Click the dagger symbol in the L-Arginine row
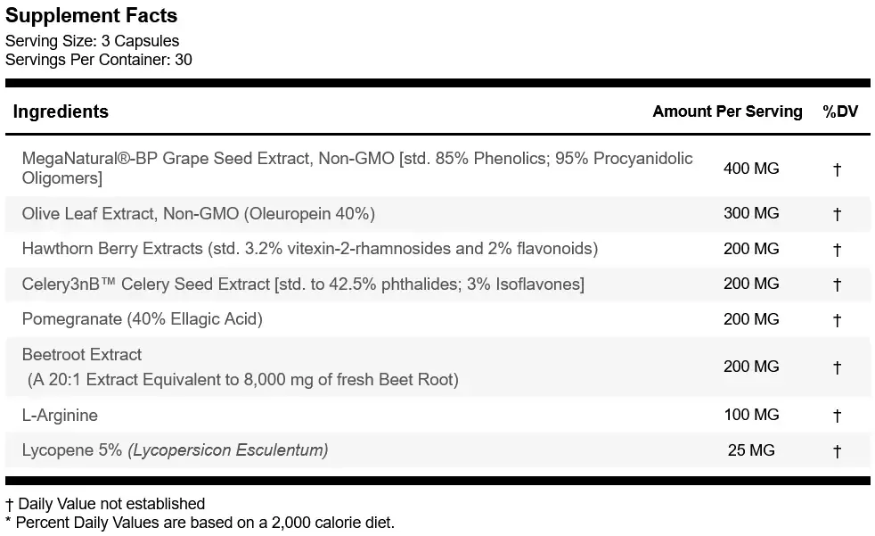Viewport: 875px width, 536px height. point(837,416)
